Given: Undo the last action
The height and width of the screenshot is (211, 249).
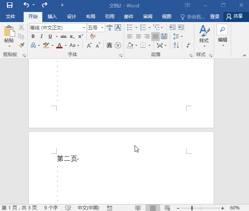Looking at the screenshot, I should coord(26,5).
